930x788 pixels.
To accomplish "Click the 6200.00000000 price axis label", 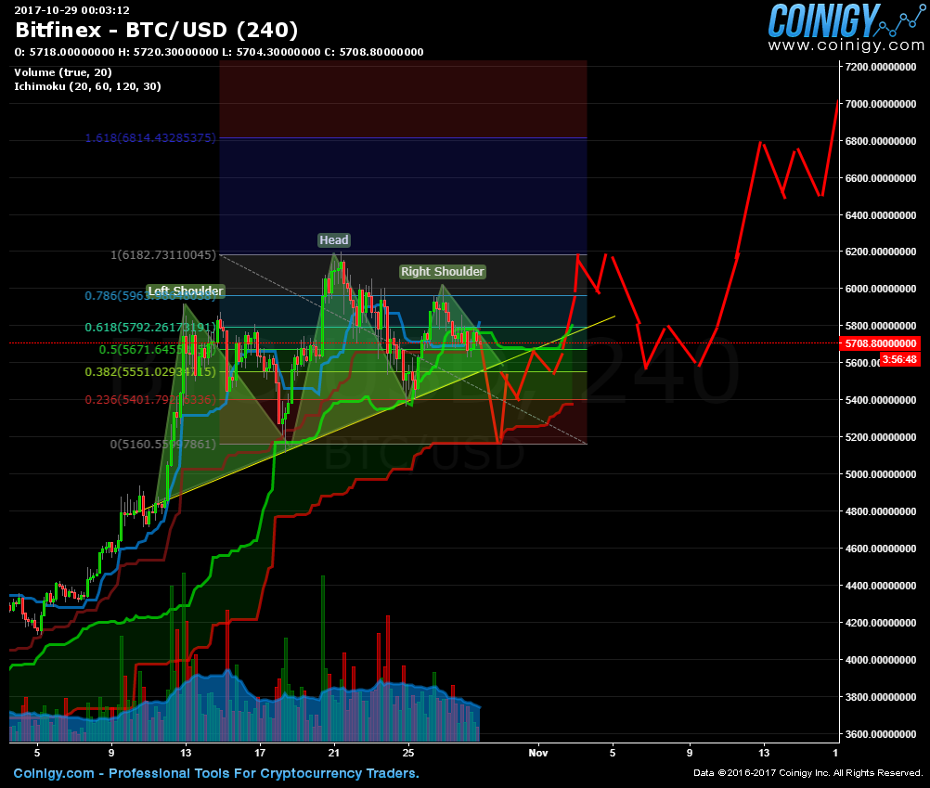I will tap(881, 252).
